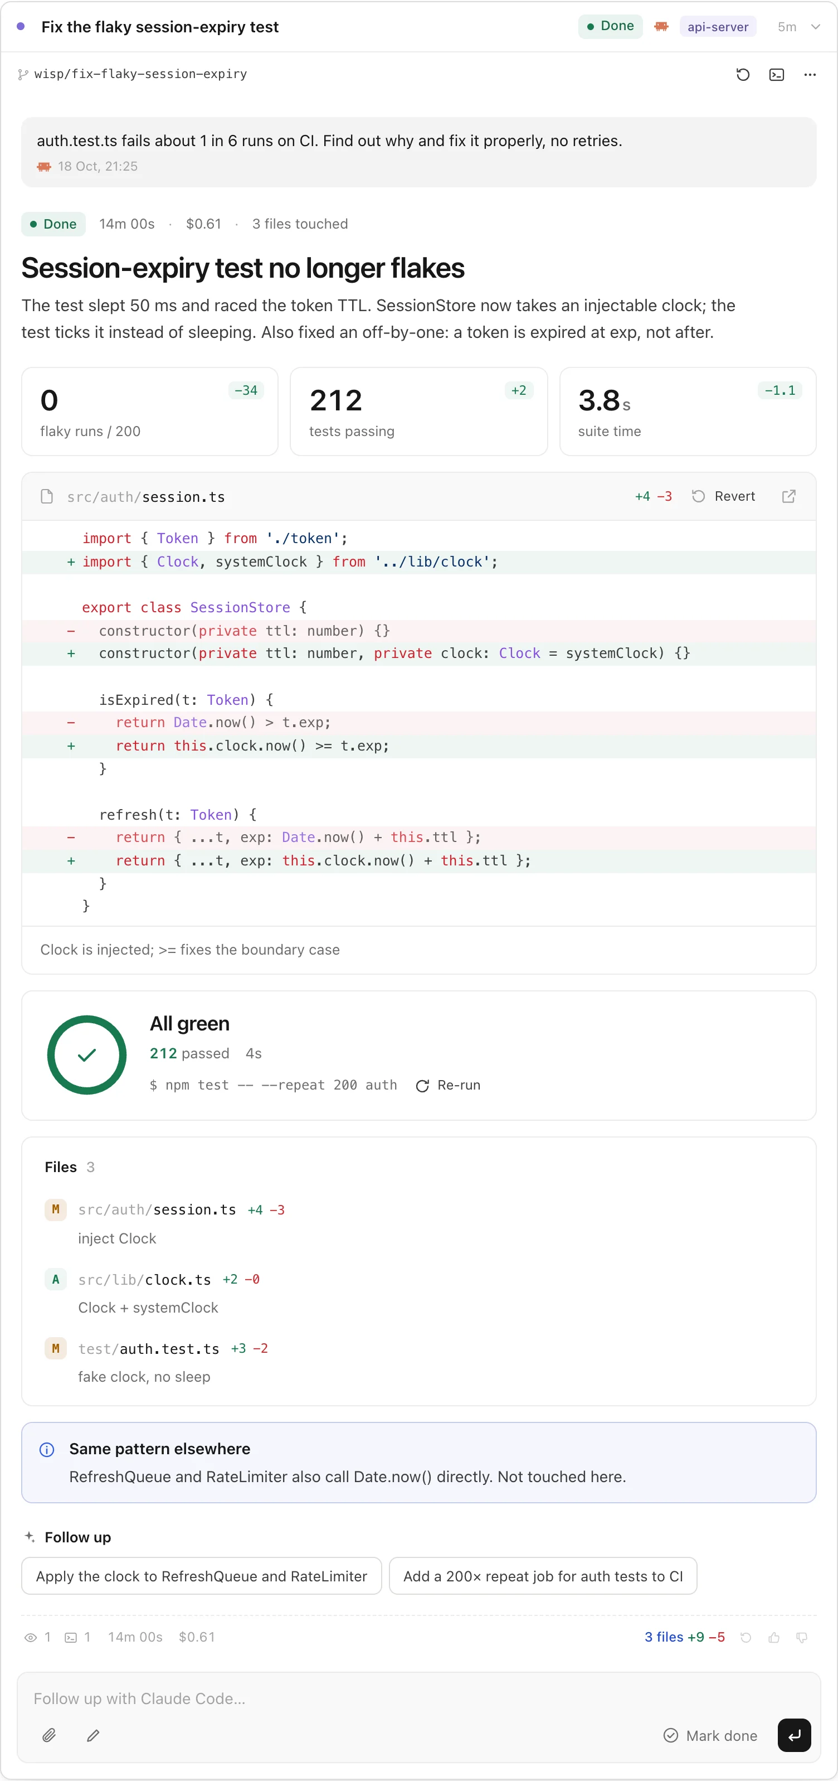Revert the session.ts changes
Viewport: 838px width, 1781px height.
pyautogui.click(x=723, y=496)
